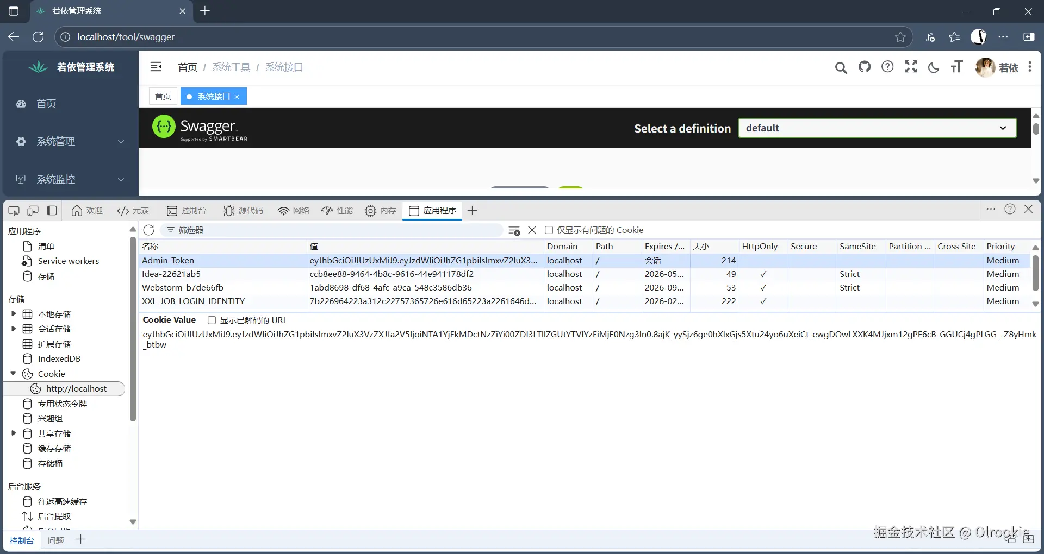Open the layout settings vertical dots
The image size is (1044, 554).
tap(1030, 67)
